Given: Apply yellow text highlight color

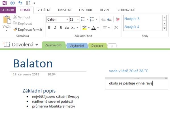Looking at the screenshot, I should point(84,27).
